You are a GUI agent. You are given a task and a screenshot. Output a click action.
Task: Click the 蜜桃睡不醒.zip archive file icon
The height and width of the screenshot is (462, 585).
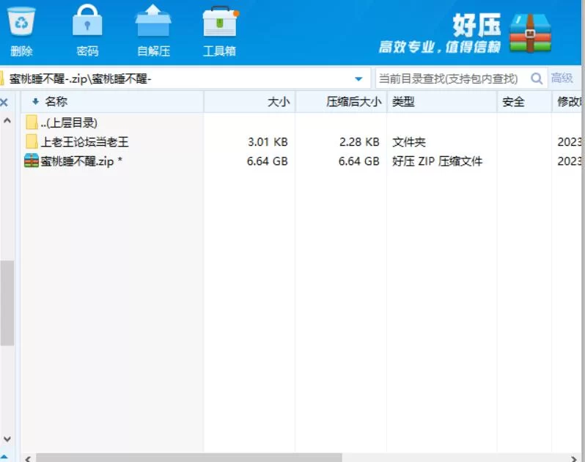click(x=32, y=161)
